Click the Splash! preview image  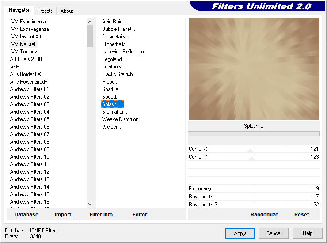[254, 69]
